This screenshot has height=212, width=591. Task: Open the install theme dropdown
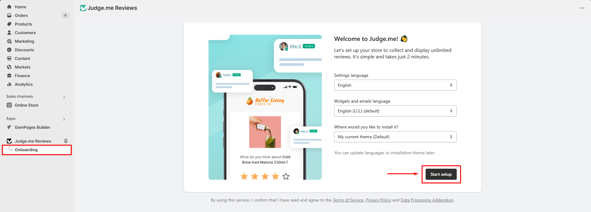click(x=395, y=137)
